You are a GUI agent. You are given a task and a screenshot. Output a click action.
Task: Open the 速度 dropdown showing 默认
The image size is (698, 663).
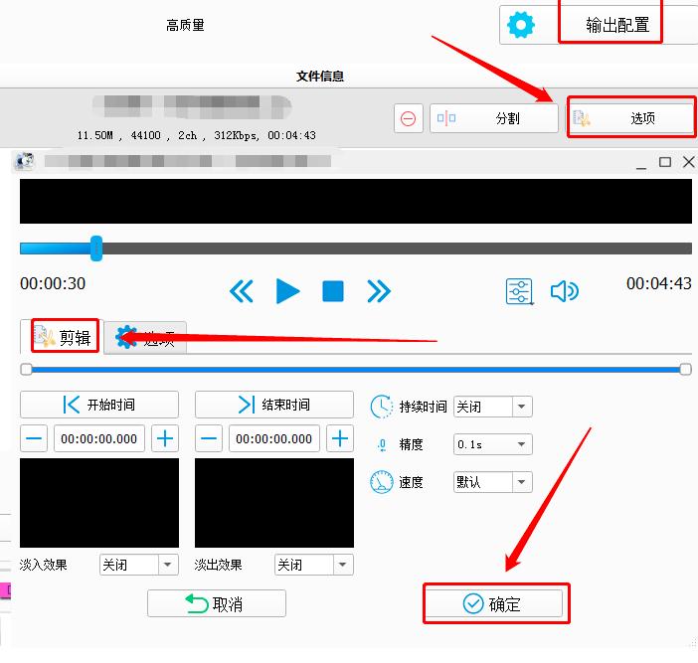pos(493,482)
